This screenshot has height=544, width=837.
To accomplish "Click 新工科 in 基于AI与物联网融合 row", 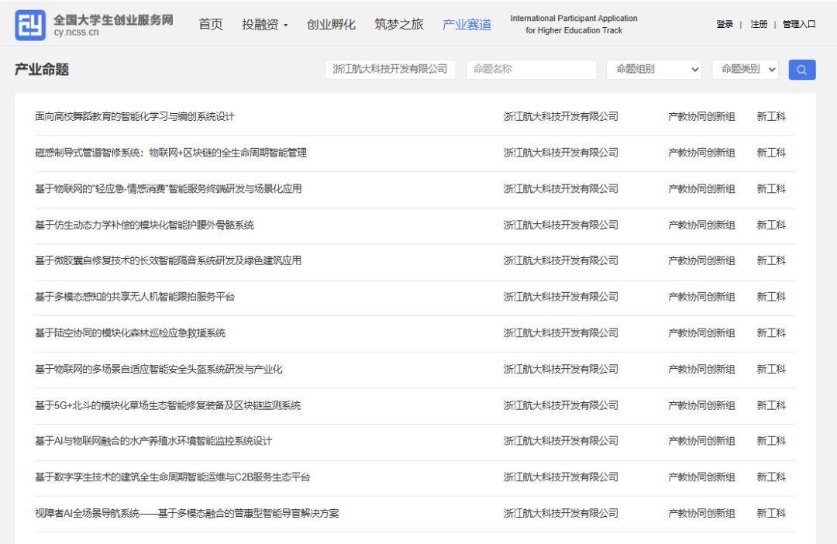I will click(x=771, y=441).
